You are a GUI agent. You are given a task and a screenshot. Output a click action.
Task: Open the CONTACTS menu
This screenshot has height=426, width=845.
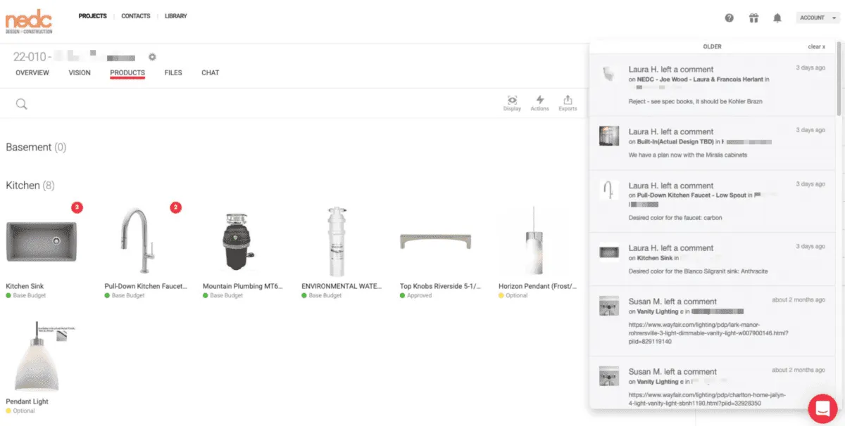tap(136, 16)
